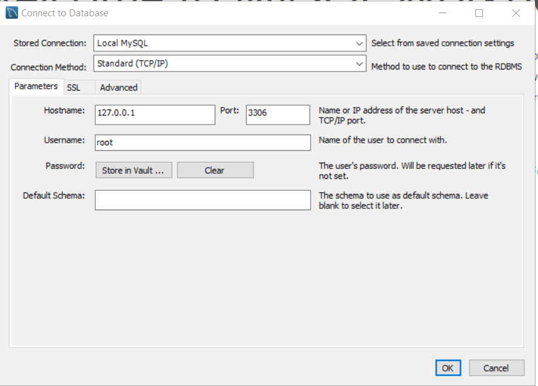Open the Connection Method dropdown
This screenshot has height=386, width=538.
pos(229,63)
